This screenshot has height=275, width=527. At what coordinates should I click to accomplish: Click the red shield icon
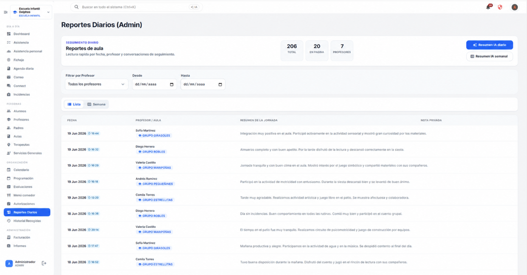[x=500, y=7]
